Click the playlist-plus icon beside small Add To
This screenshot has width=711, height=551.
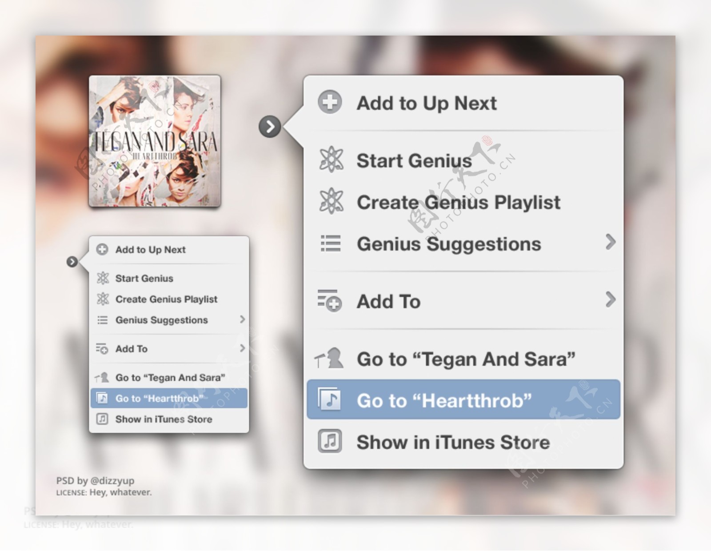(x=102, y=349)
